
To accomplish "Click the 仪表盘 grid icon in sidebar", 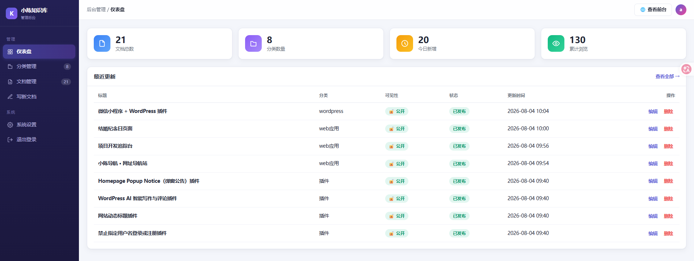I will 10,52.
